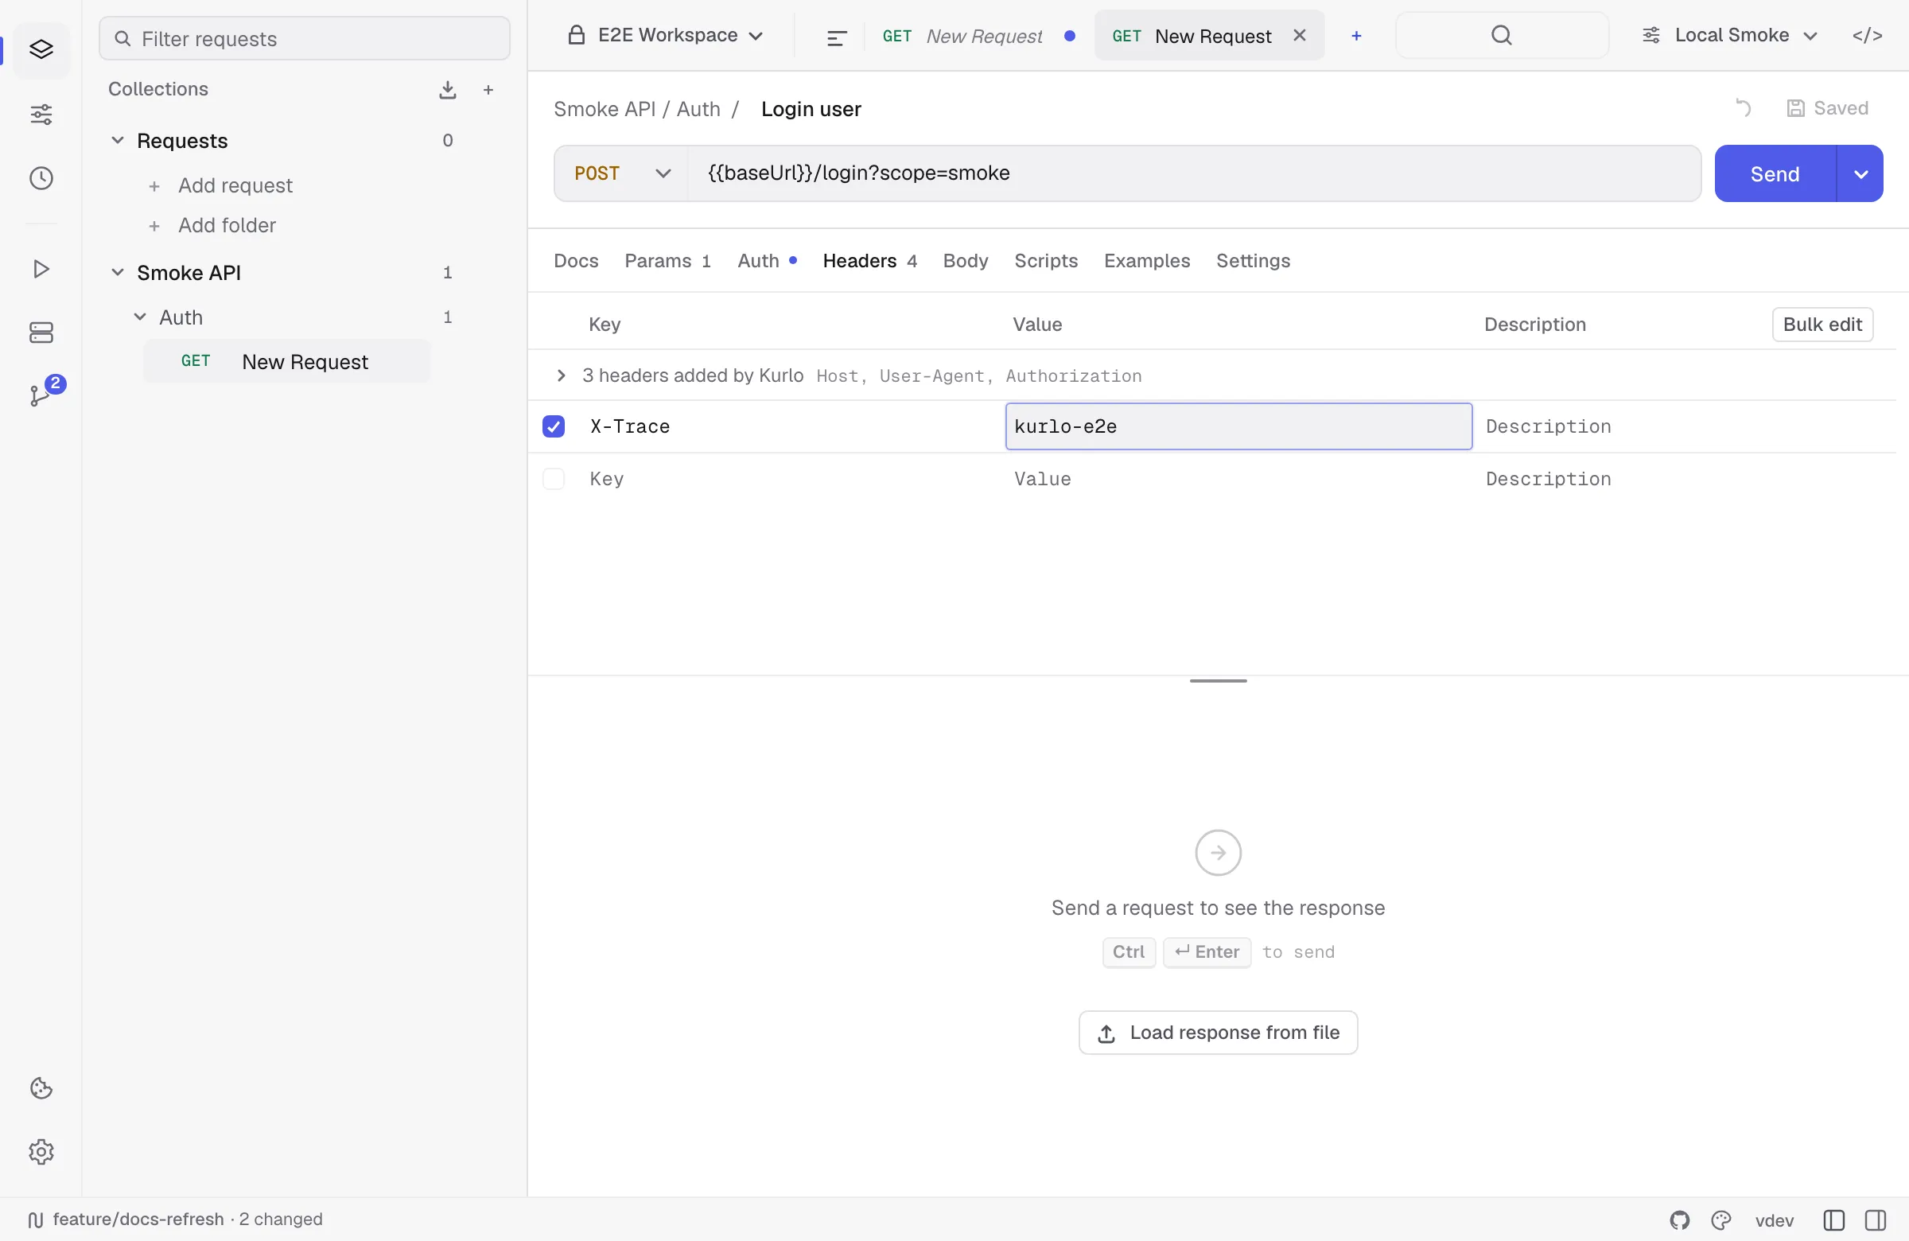Viewport: 1909px width, 1241px height.
Task: Check the empty new header row checkbox
Action: point(554,479)
